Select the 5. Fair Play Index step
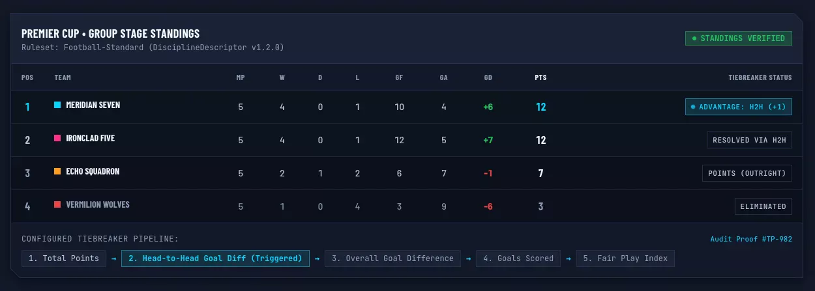815x291 pixels. click(626, 258)
